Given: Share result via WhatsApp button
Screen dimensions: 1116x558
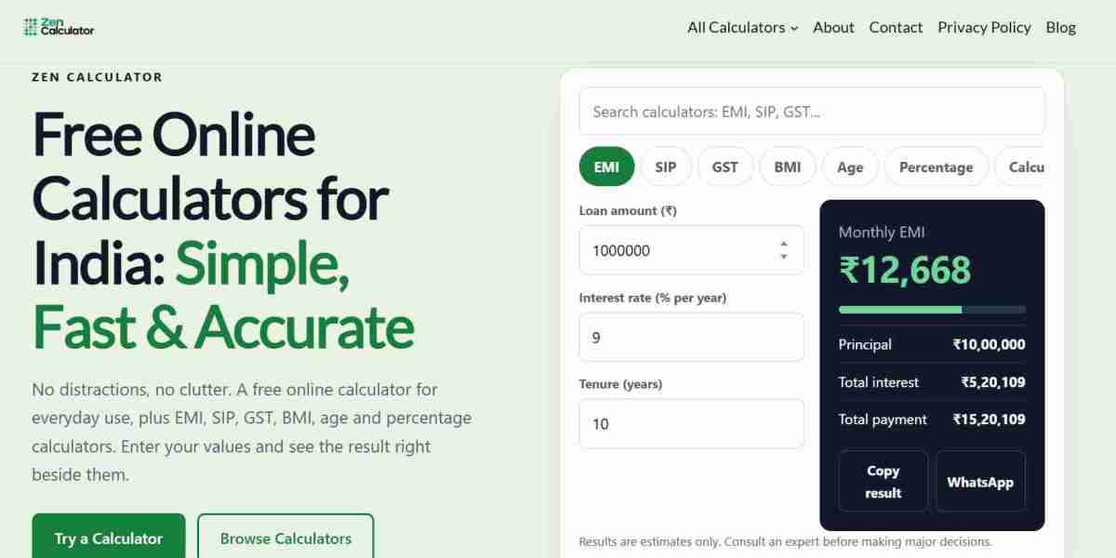Looking at the screenshot, I should click(980, 482).
